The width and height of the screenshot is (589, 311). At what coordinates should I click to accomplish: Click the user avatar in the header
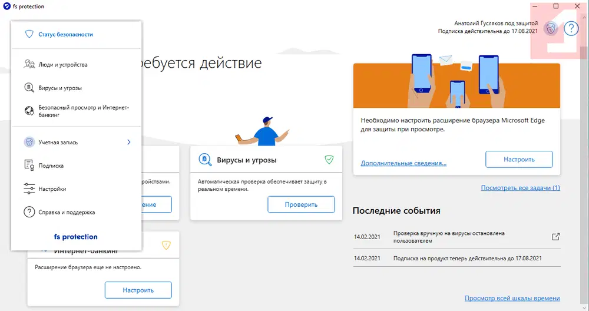[551, 28]
